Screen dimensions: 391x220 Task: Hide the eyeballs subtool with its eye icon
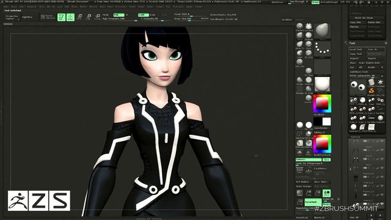click(382, 204)
